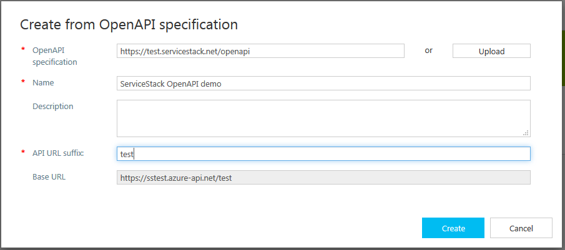
Task: Click the red required asterisk beside Name
Action: 23,82
